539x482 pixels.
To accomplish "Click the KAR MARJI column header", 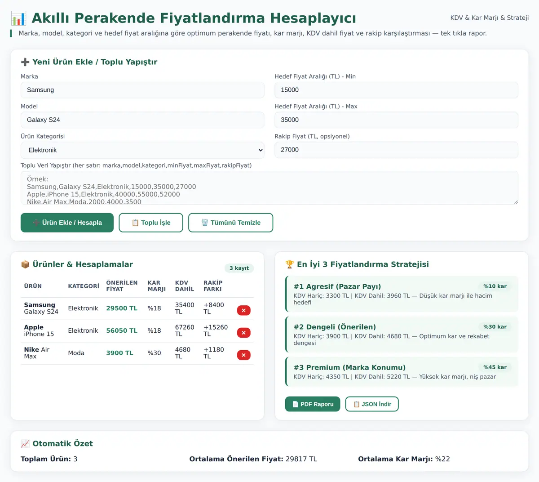I will click(x=157, y=286).
